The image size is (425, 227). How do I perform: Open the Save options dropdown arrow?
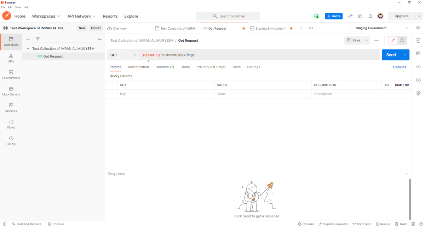[367, 41]
